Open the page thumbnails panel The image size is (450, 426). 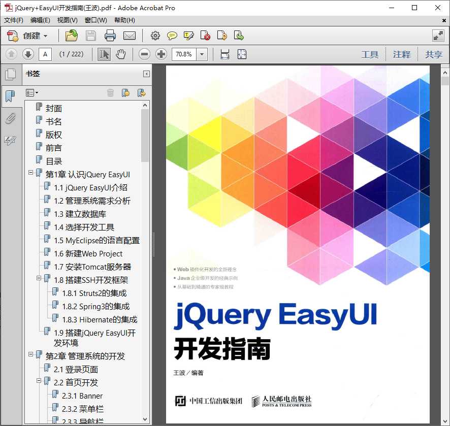coord(11,74)
